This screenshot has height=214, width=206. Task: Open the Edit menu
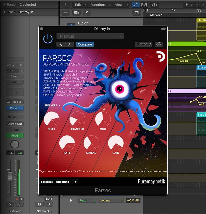coord(80,5)
